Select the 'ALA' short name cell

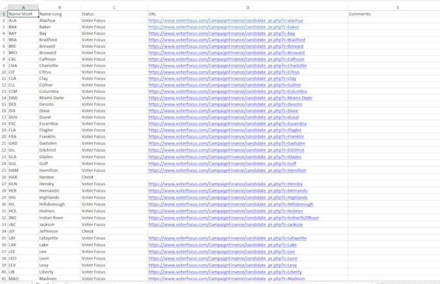tap(23, 21)
